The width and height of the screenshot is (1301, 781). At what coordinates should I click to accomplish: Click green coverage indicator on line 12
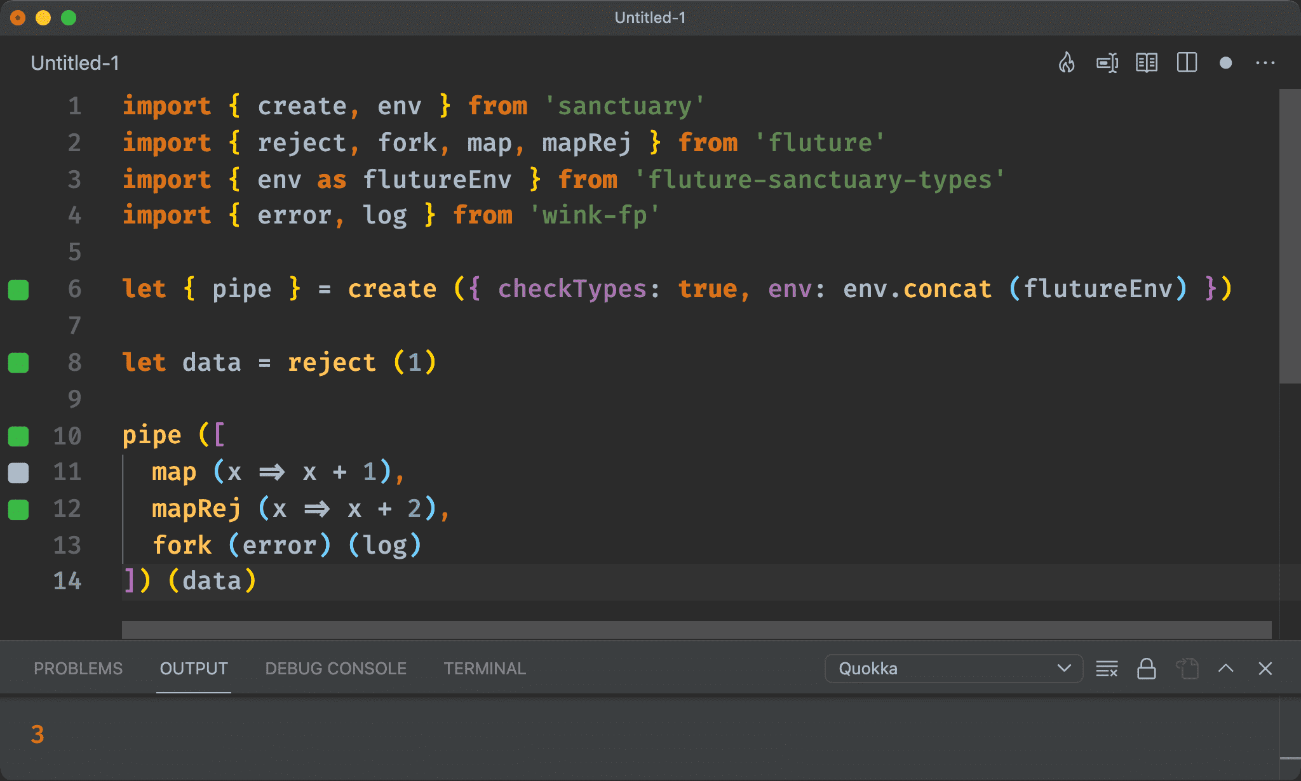(18, 510)
